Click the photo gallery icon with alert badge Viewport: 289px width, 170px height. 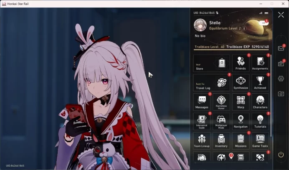[260, 157]
